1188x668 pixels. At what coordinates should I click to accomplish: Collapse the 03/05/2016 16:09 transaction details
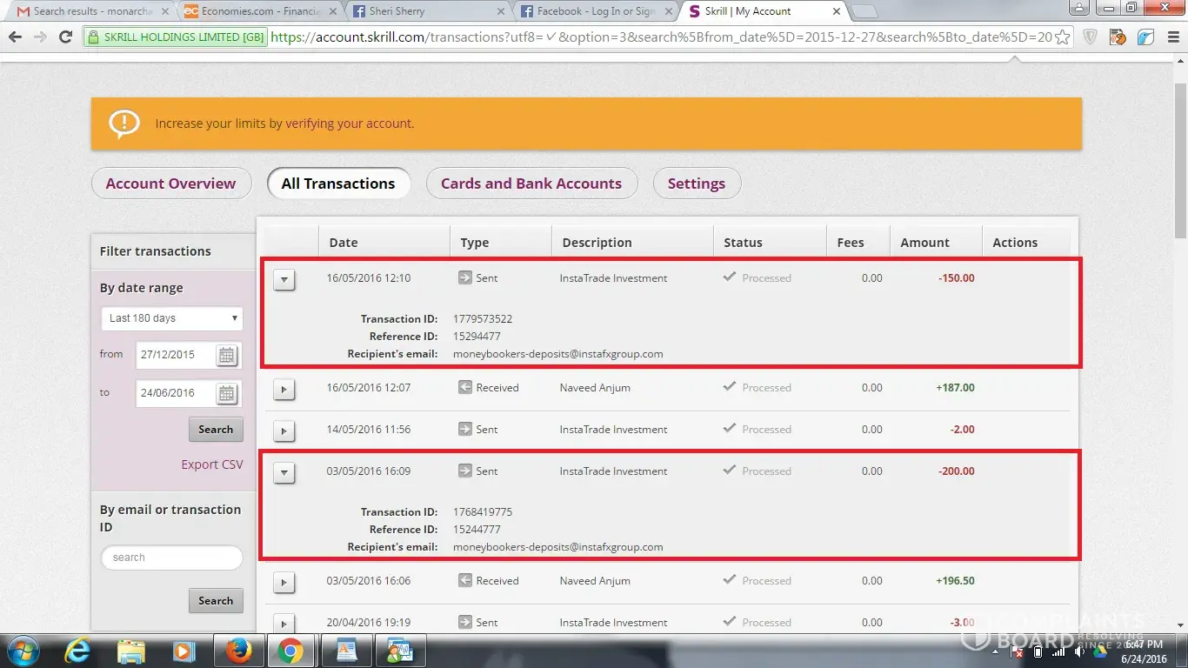pos(284,473)
